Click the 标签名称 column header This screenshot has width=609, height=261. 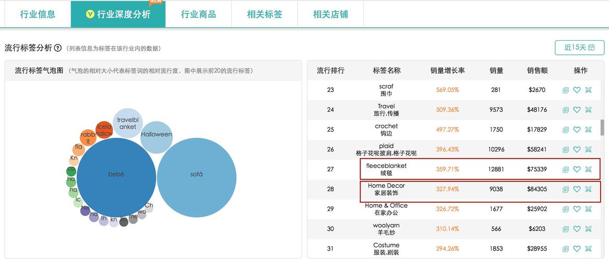coord(387,70)
